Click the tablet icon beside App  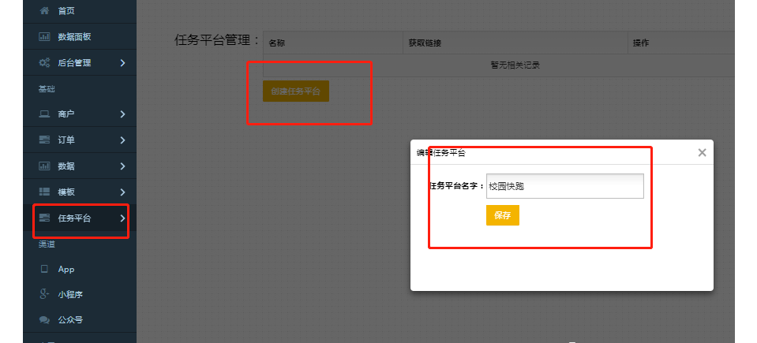[44, 269]
